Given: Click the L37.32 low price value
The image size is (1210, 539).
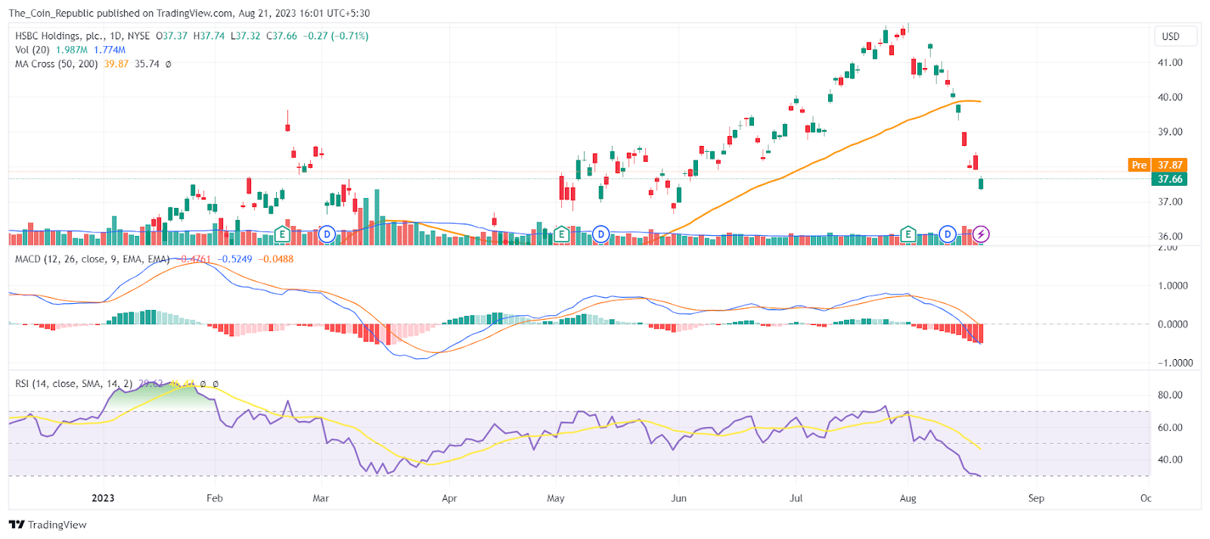Looking at the screenshot, I should click(246, 36).
